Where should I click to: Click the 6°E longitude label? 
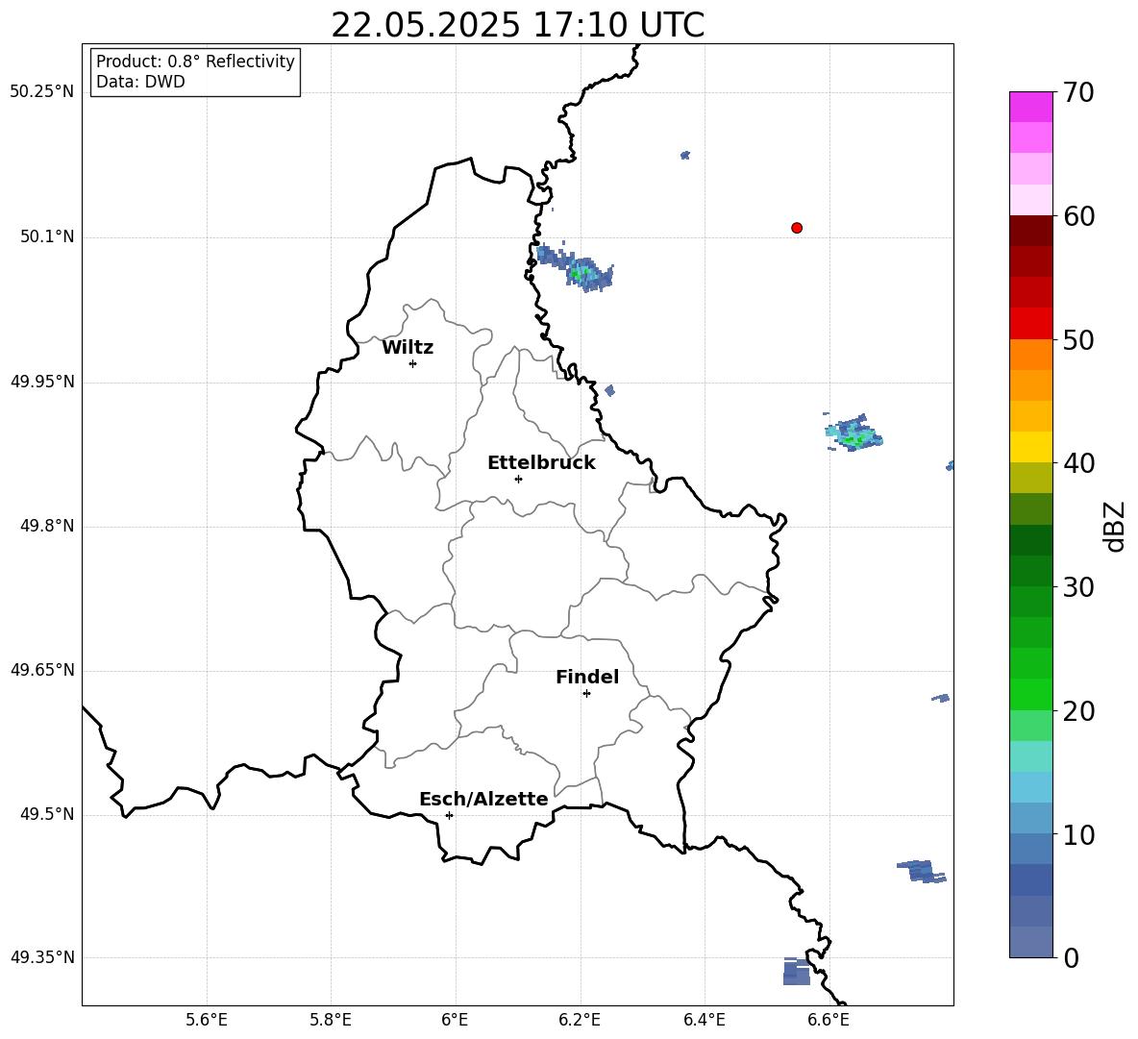(455, 1021)
